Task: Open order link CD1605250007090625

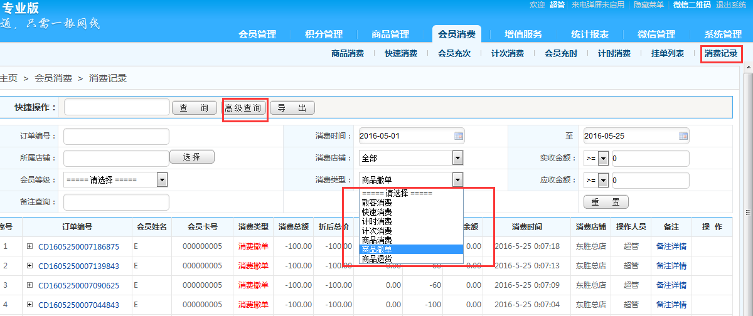Action: pos(78,285)
